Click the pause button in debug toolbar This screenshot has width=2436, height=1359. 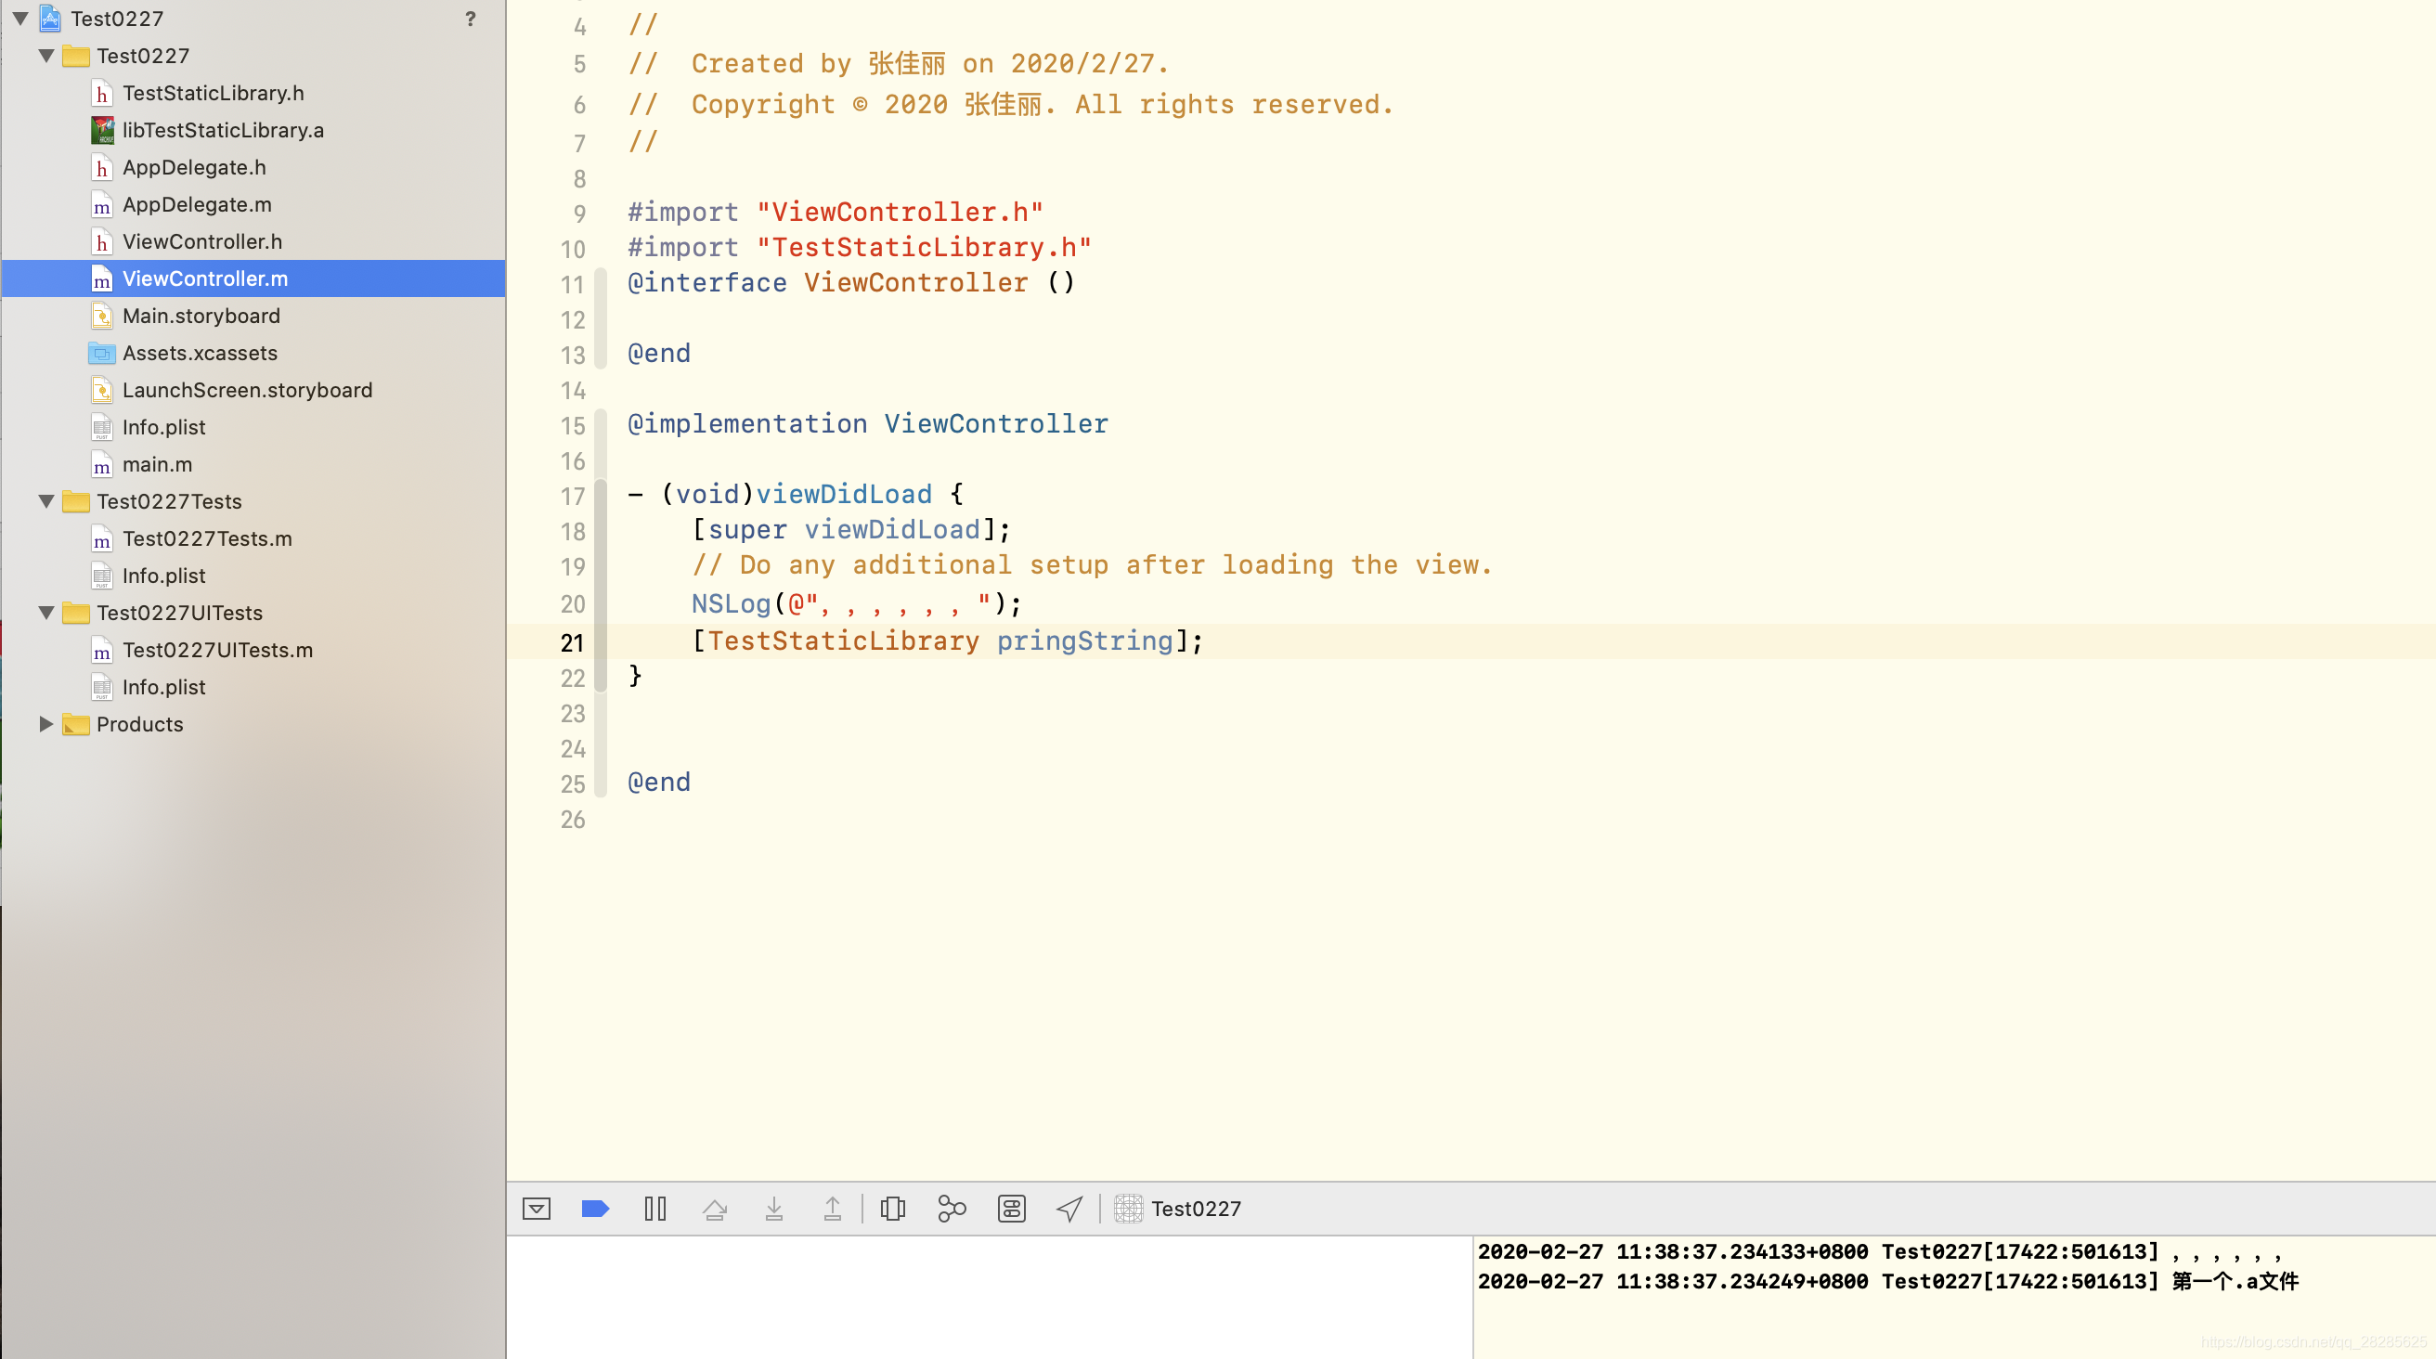pyautogui.click(x=657, y=1207)
